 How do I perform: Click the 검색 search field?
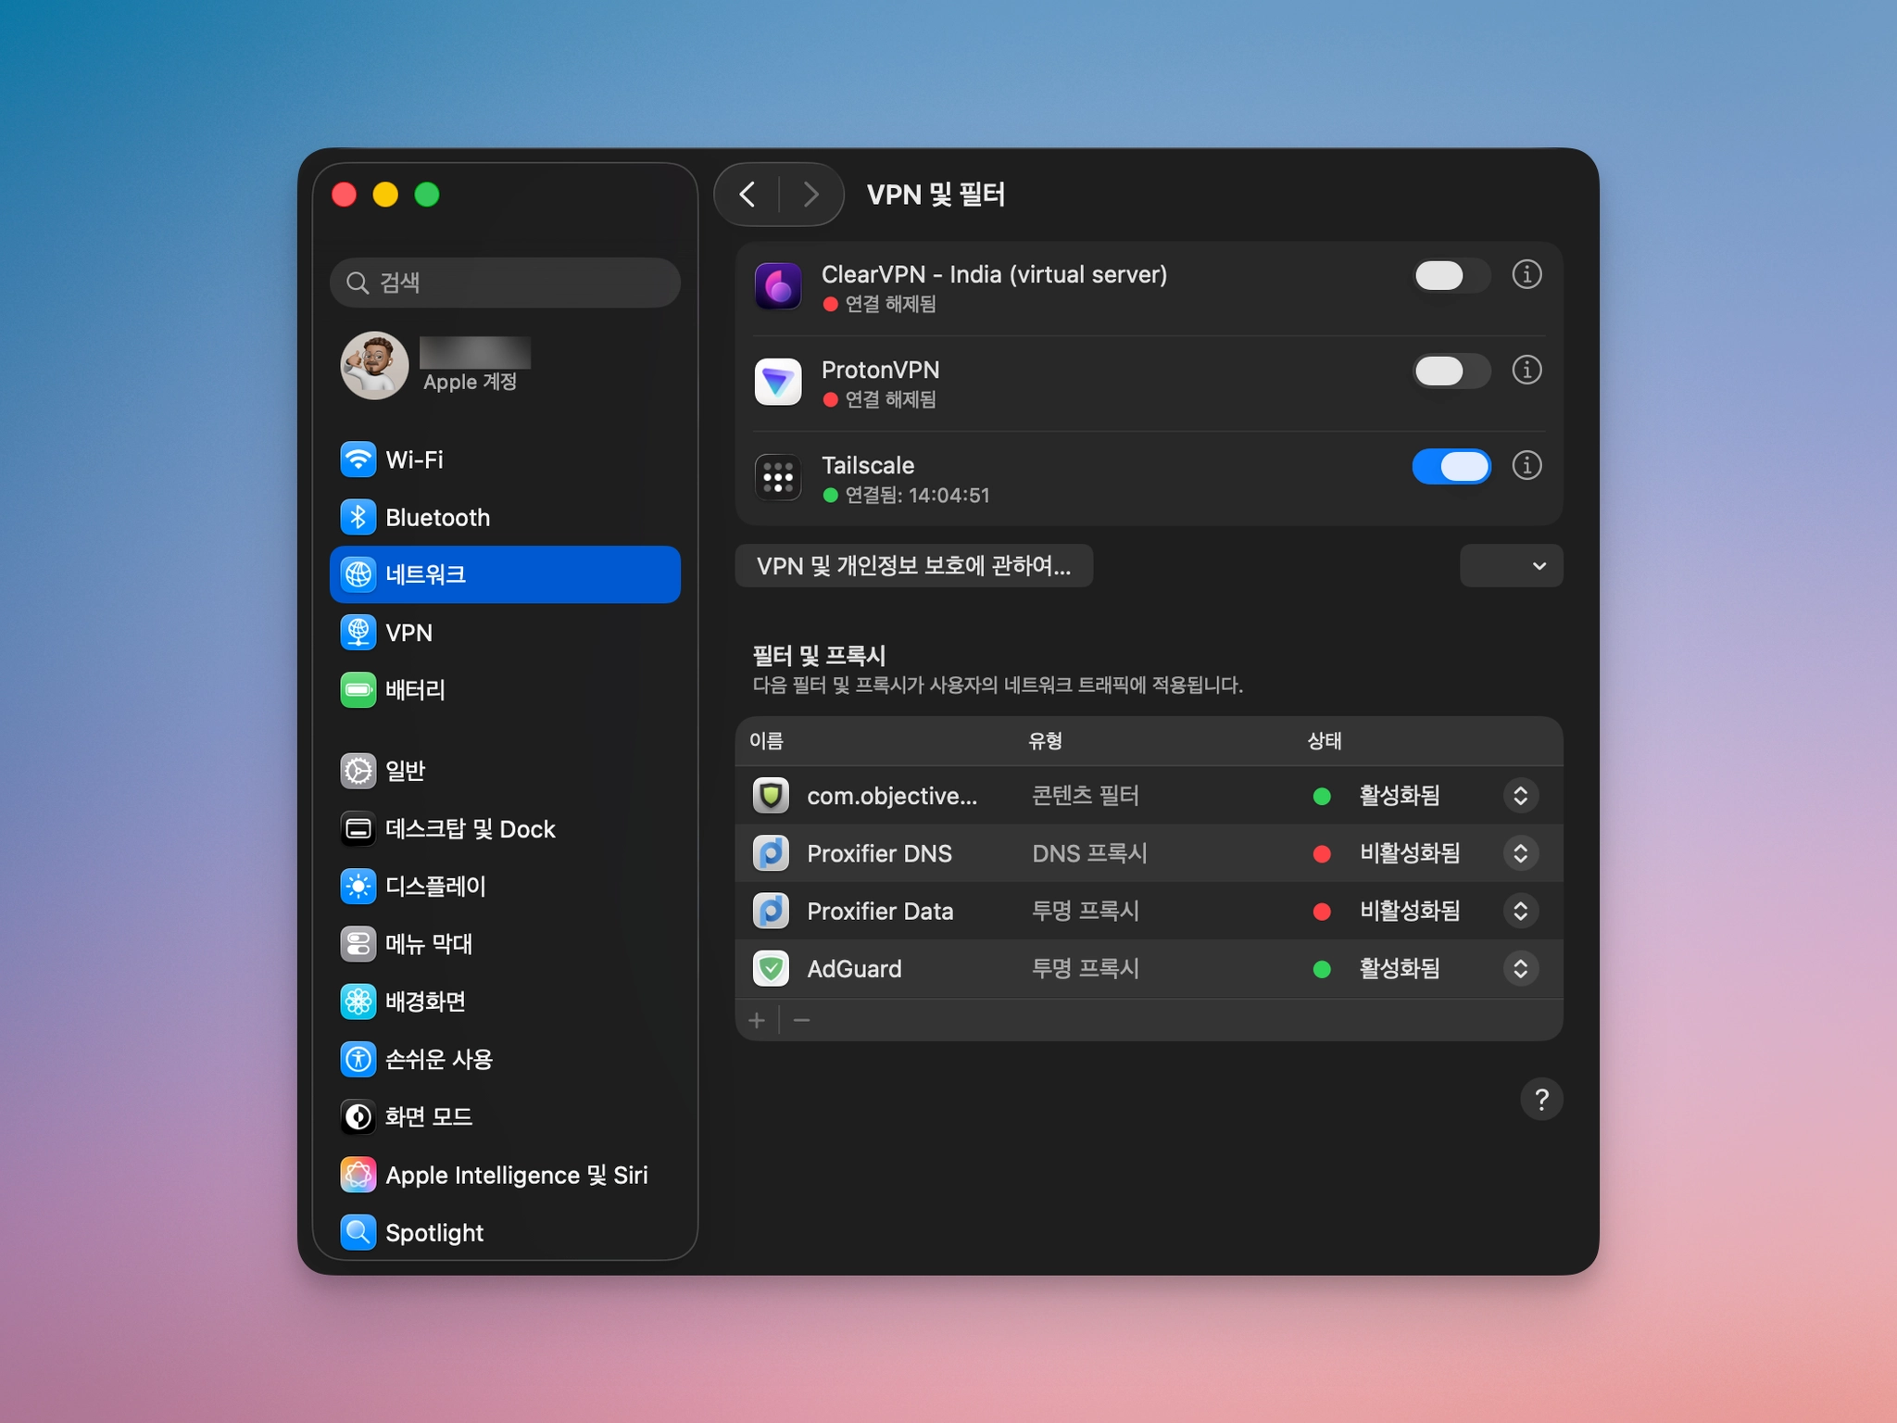coord(505,283)
